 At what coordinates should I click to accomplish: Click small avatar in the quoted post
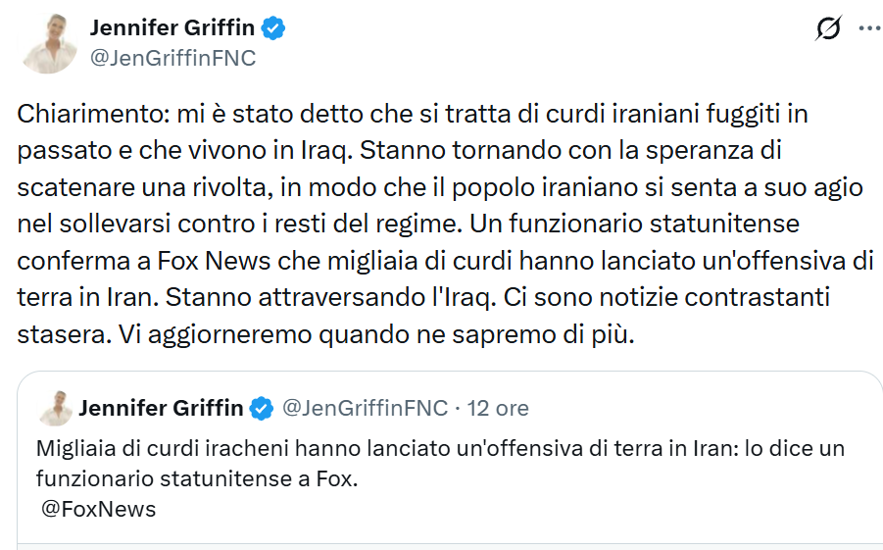point(56,408)
